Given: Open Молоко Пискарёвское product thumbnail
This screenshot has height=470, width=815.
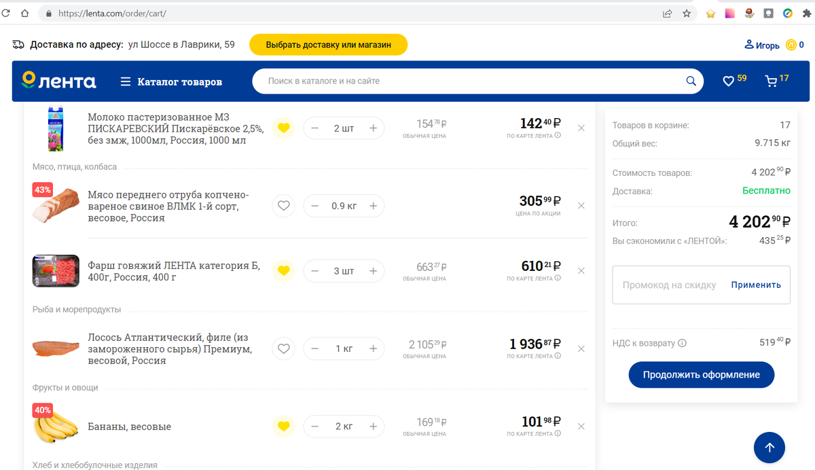Looking at the screenshot, I should click(56, 128).
